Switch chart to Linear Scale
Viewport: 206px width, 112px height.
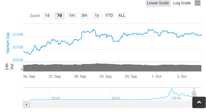tap(158, 3)
